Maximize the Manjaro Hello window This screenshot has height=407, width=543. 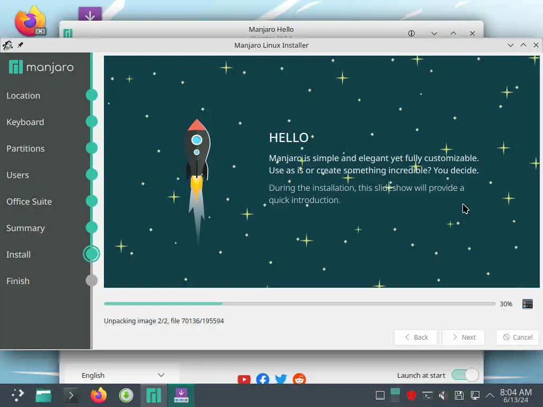tap(453, 33)
